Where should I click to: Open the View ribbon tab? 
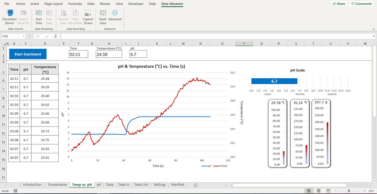click(119, 4)
